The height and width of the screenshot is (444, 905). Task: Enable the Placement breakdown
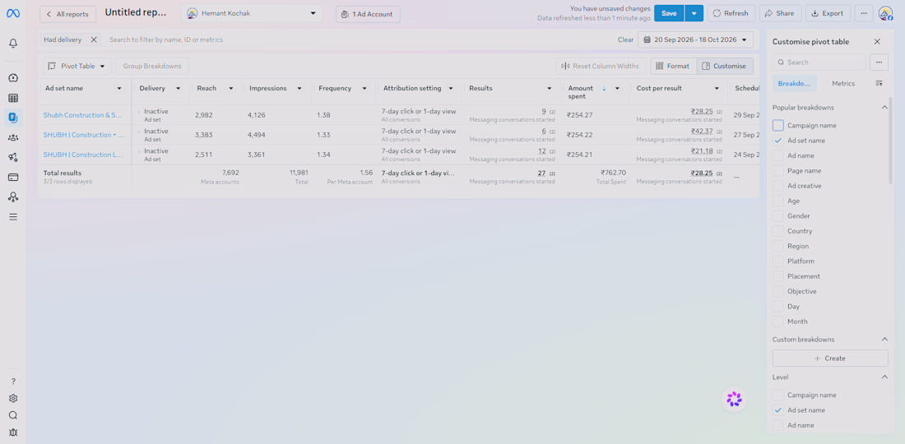(x=778, y=276)
